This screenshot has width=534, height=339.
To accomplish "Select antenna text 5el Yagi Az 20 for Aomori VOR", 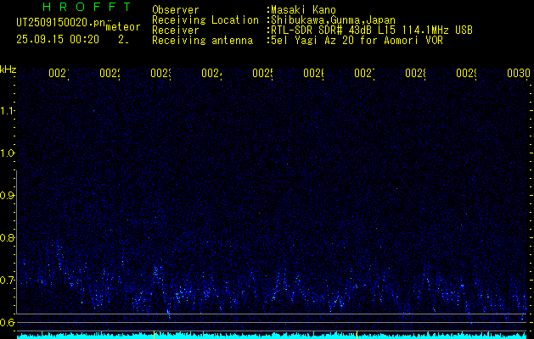I will point(357,41).
